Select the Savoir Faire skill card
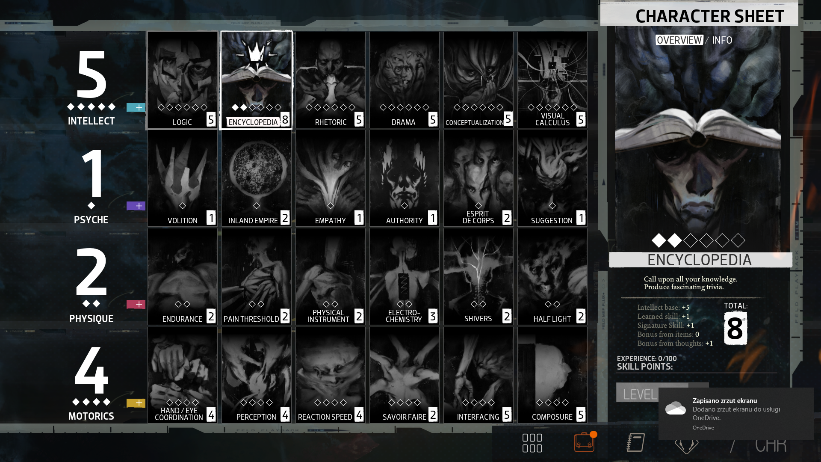Image resolution: width=821 pixels, height=462 pixels. 405,375
